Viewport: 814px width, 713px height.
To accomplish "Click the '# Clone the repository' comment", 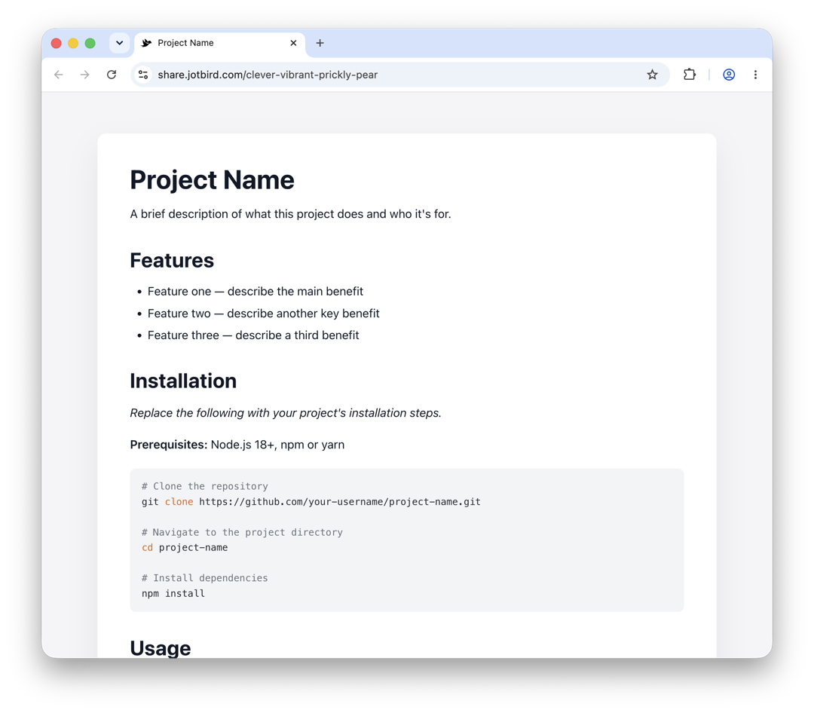I will pyautogui.click(x=205, y=487).
